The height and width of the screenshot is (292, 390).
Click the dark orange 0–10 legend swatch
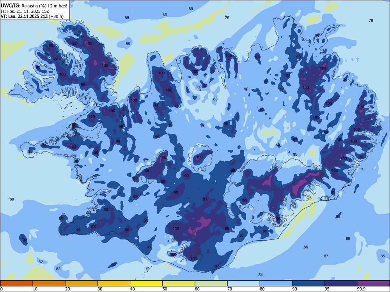[x=16, y=283]
